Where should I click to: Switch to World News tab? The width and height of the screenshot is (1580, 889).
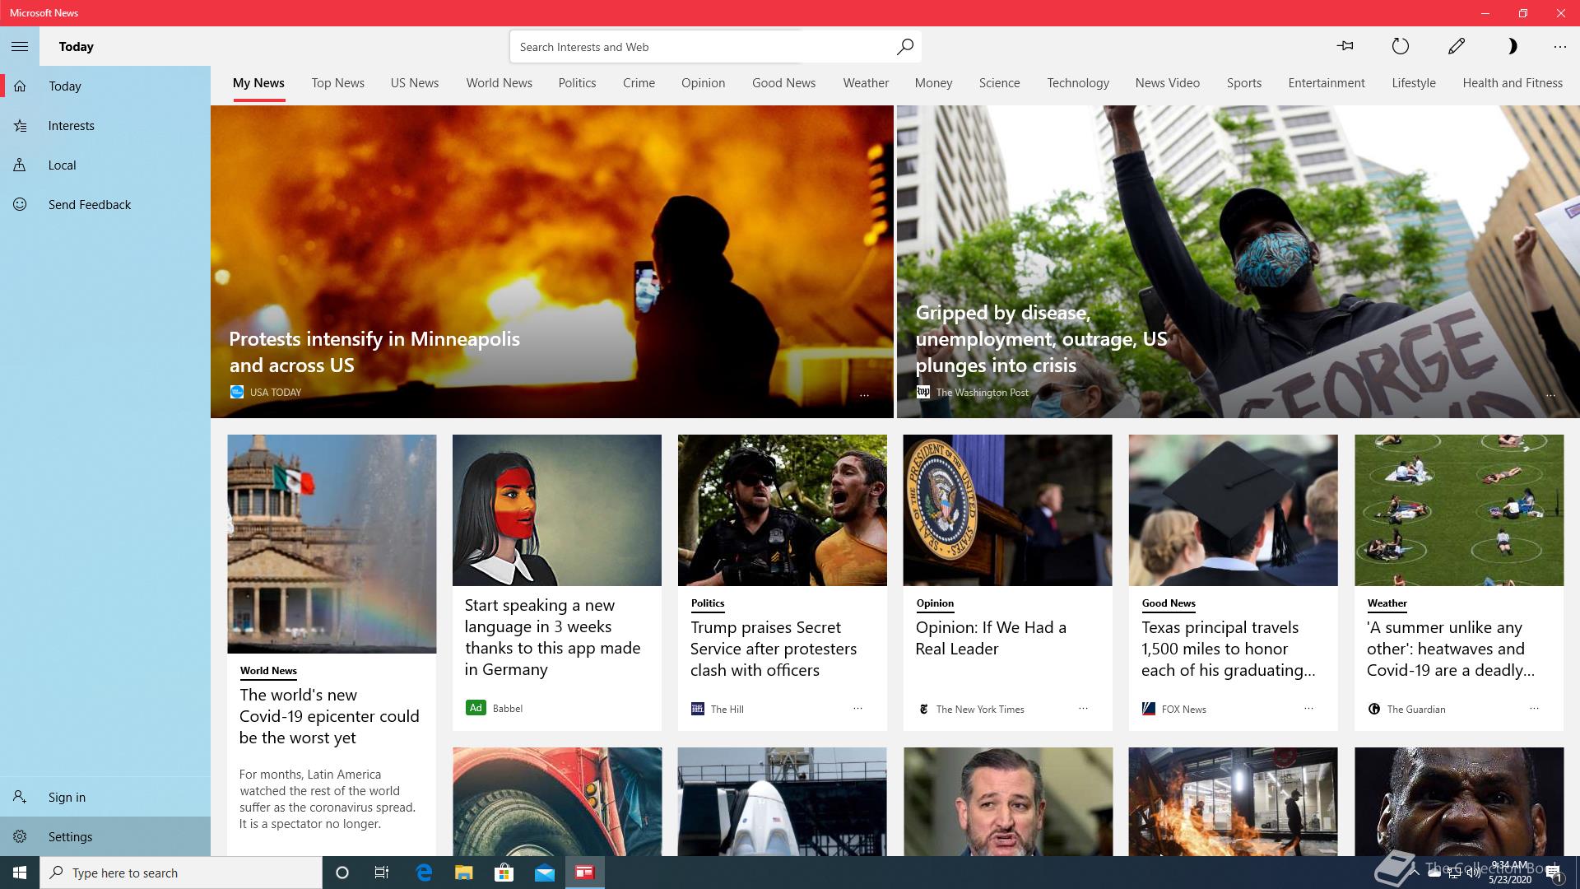pyautogui.click(x=499, y=83)
